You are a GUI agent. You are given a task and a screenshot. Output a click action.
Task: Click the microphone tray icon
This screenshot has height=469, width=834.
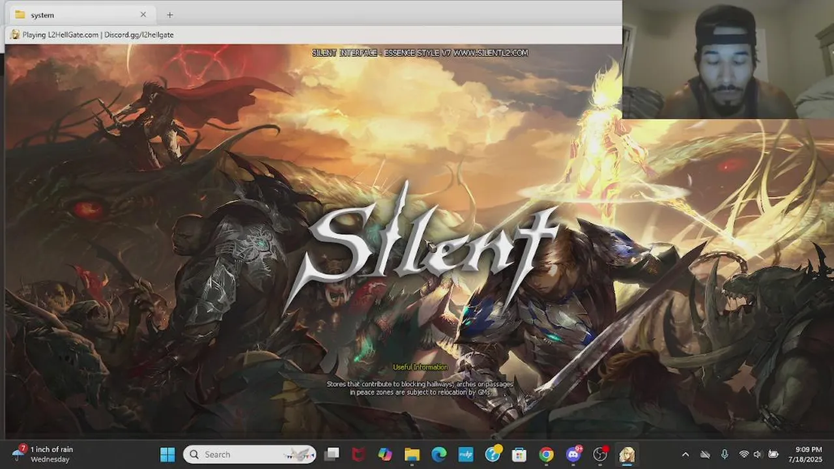[725, 454]
